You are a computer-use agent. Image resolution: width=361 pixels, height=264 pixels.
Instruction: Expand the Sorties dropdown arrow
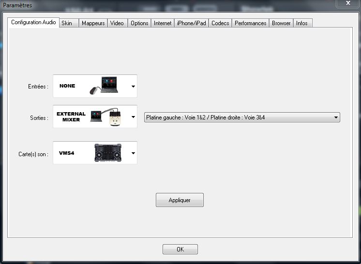coord(133,117)
